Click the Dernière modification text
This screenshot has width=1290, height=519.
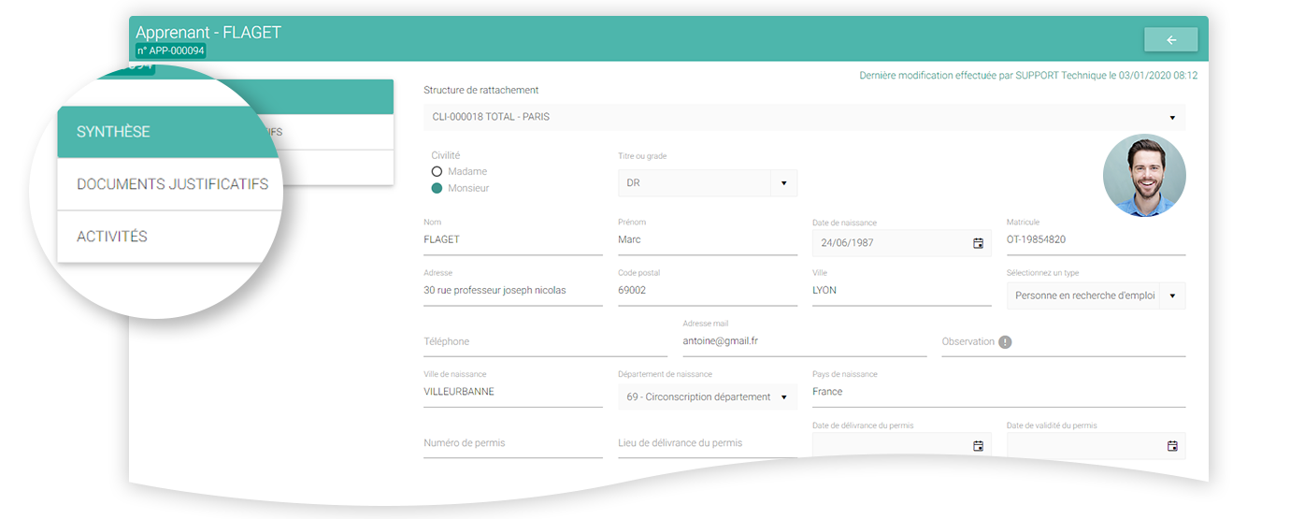click(x=1028, y=76)
